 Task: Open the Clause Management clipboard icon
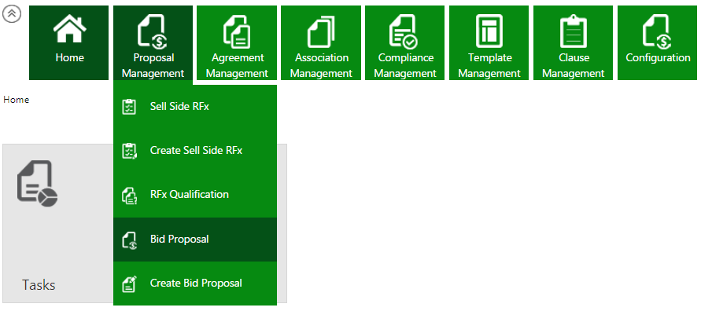[573, 31]
